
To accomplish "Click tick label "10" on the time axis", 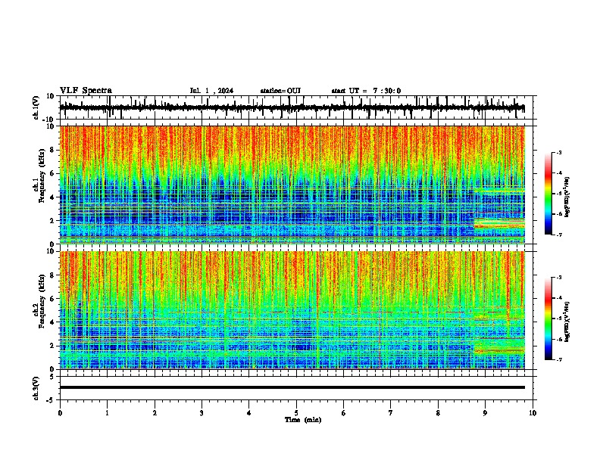I will point(533,413).
